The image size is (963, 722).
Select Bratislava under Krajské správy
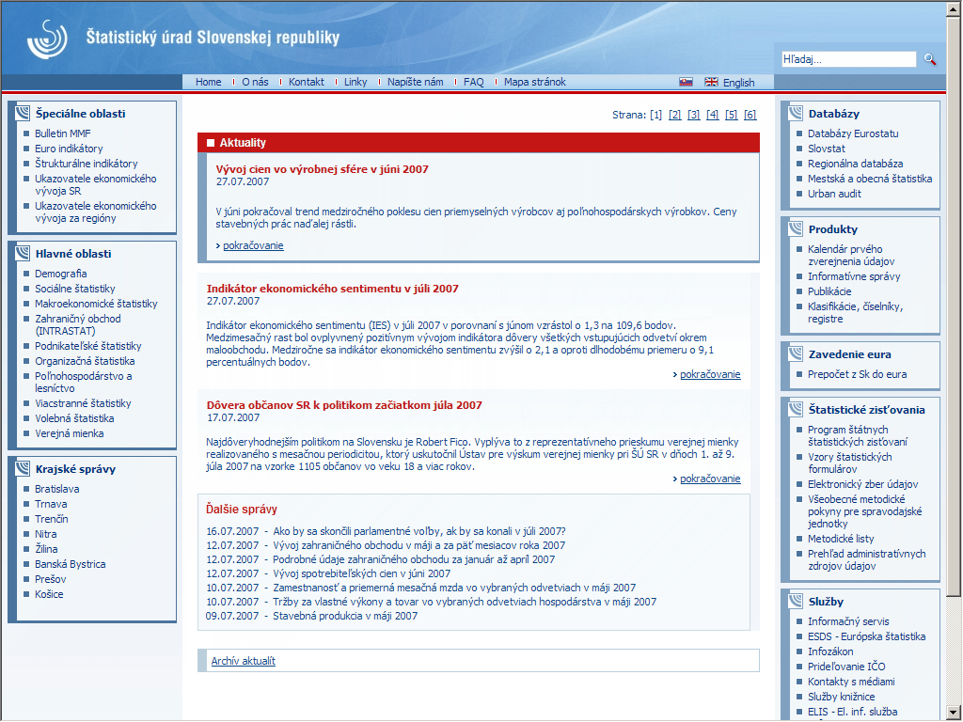click(x=57, y=489)
